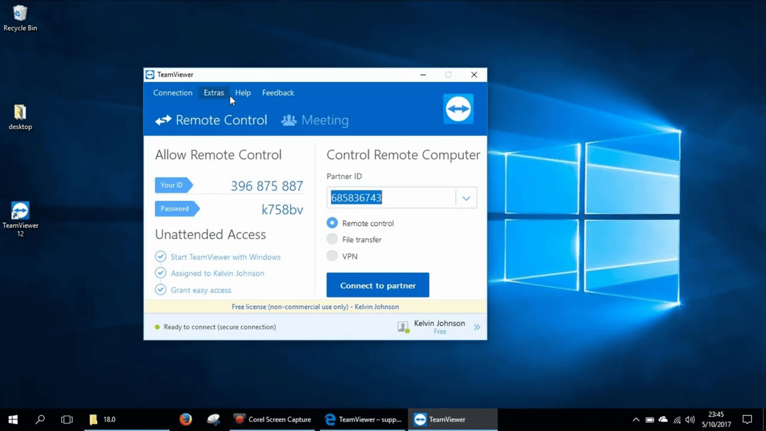
Task: Open the Action Center notification icon
Action: (747, 420)
